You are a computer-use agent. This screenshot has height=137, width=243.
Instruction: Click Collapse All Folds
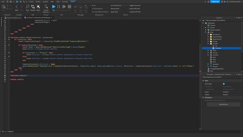135,12
